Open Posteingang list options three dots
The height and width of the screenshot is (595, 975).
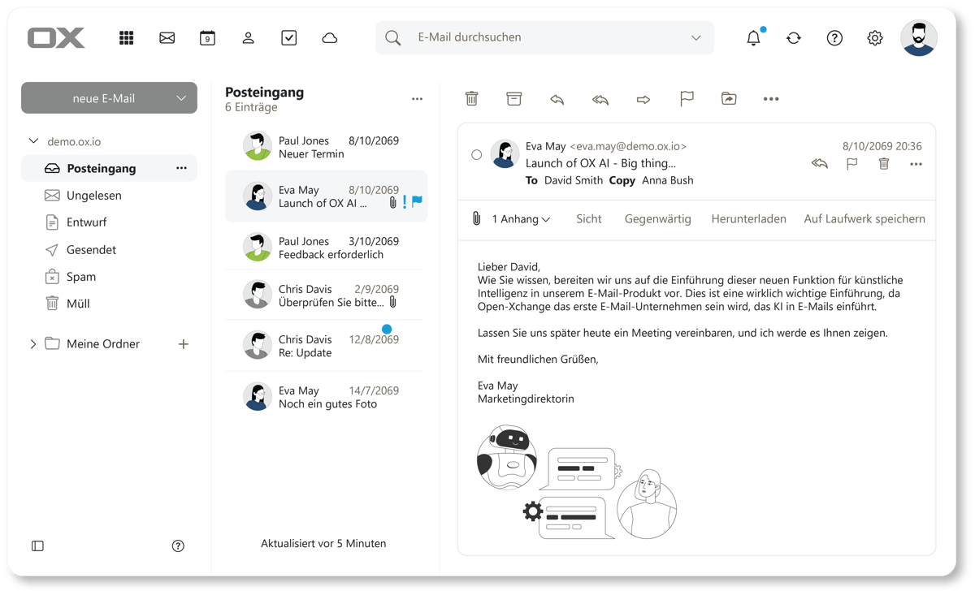[417, 99]
